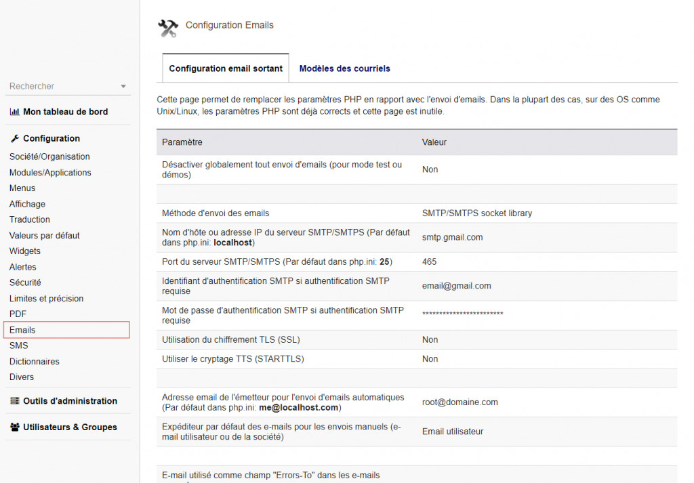Click the Utilisateurs & Groupes people icon
The height and width of the screenshot is (483, 694).
(x=14, y=427)
